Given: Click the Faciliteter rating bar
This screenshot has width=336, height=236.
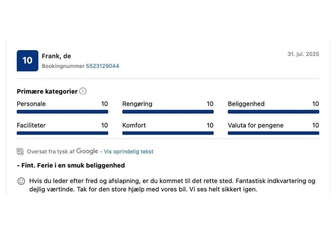Looking at the screenshot, I should 62,133.
